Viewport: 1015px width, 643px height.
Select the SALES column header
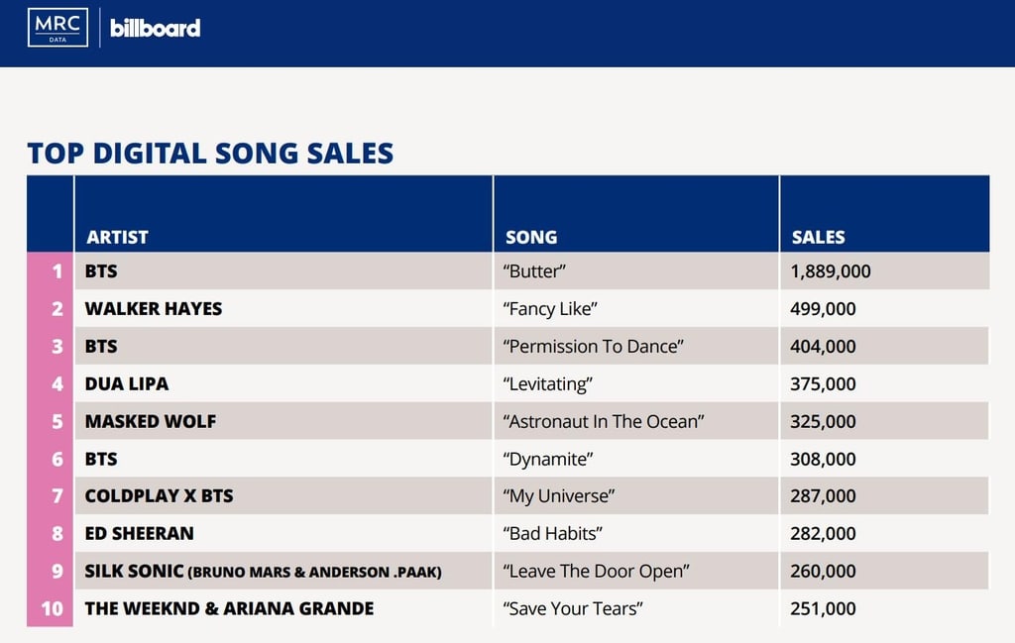point(818,237)
